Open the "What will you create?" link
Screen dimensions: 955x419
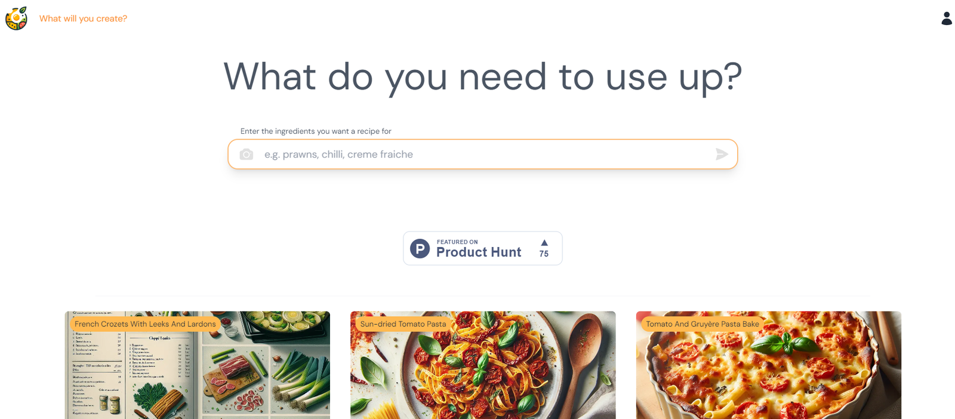pyautogui.click(x=83, y=19)
